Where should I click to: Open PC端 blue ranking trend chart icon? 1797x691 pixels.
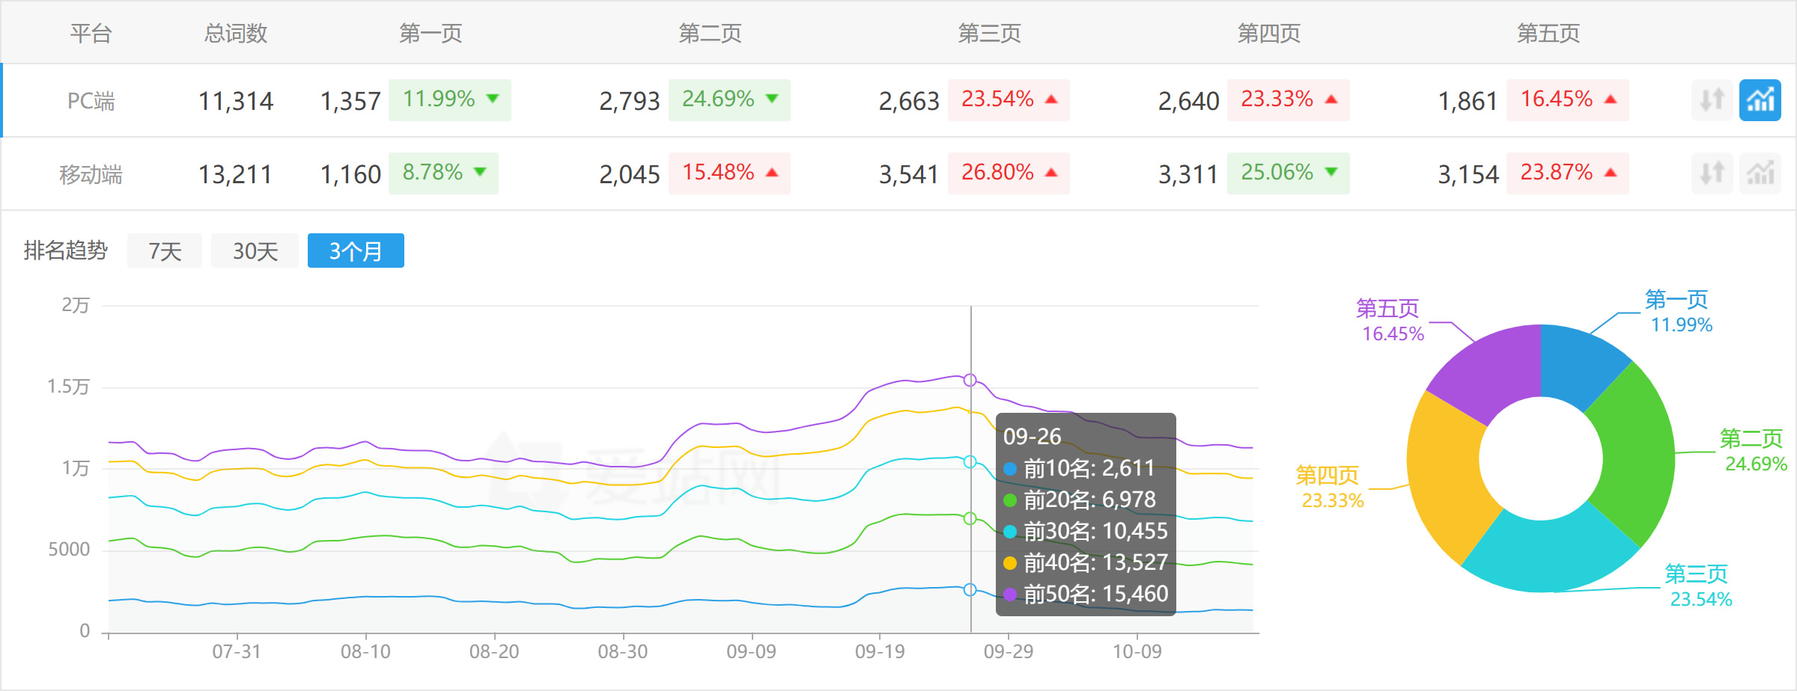[1760, 99]
